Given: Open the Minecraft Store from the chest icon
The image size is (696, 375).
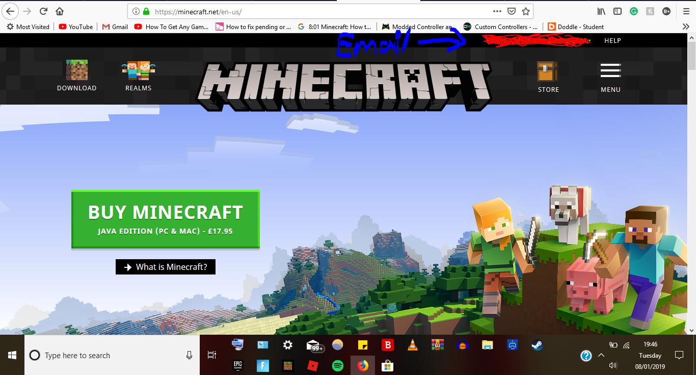Looking at the screenshot, I should click(x=547, y=70).
